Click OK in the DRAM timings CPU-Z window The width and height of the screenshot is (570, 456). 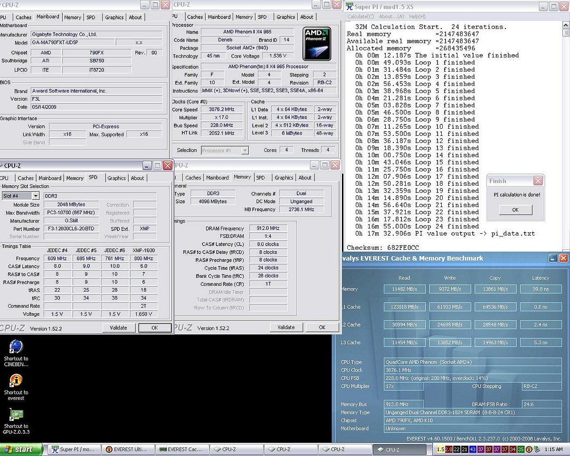(322, 327)
